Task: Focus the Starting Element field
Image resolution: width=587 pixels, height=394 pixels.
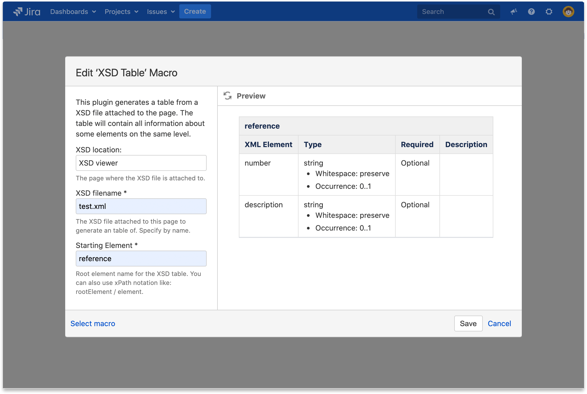Action: pos(141,259)
